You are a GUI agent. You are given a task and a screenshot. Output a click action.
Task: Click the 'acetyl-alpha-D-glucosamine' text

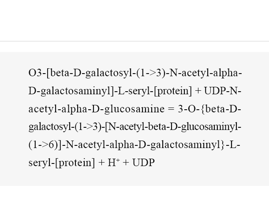97,109
